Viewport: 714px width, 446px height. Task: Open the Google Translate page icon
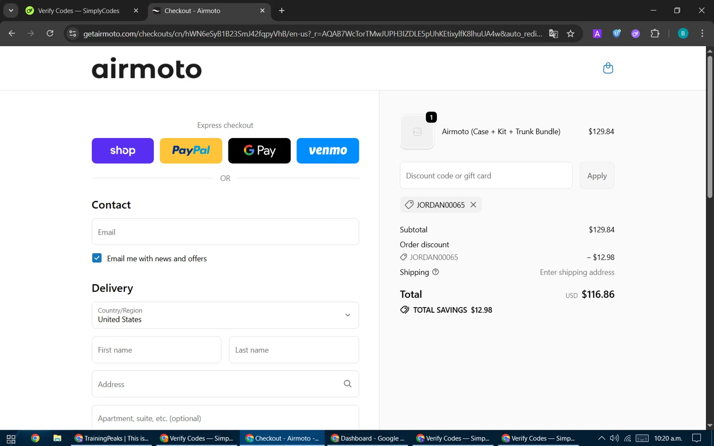click(x=553, y=33)
